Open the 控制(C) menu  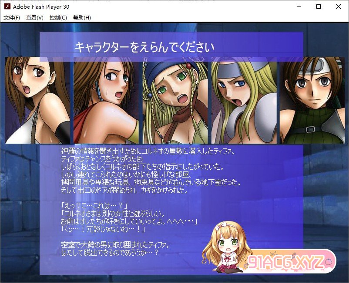(58, 18)
